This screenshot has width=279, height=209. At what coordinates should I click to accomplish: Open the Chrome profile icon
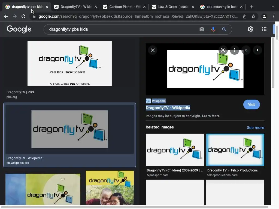tap(264, 16)
